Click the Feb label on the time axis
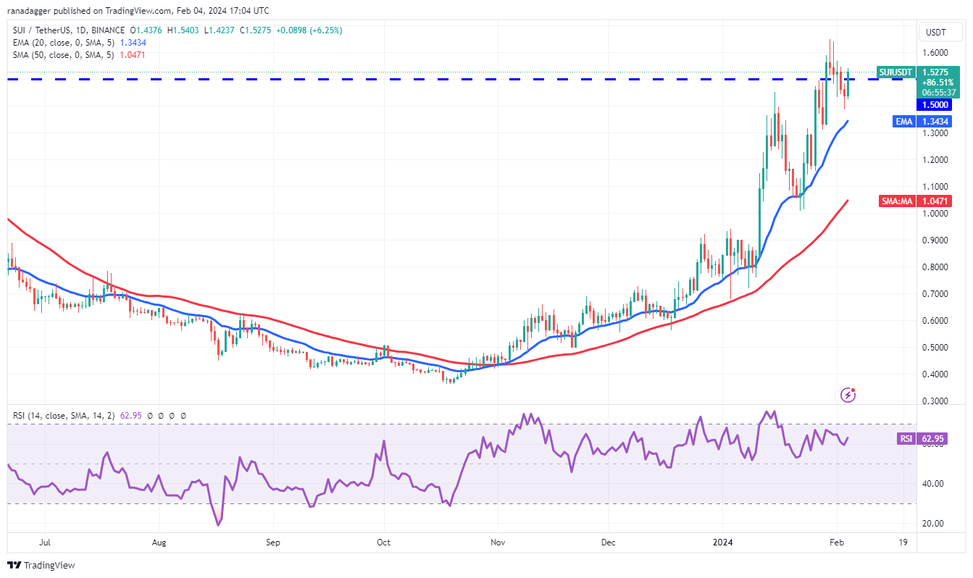The width and height of the screenshot is (973, 578). 835,542
